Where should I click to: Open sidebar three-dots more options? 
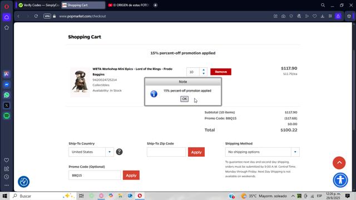7,185
